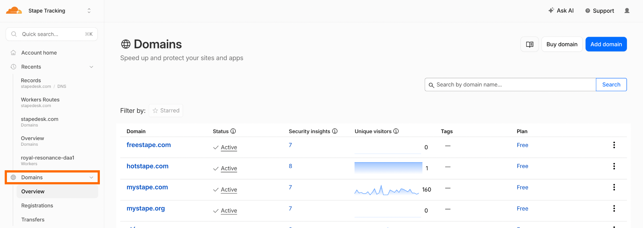Click the Tags column header

pyautogui.click(x=447, y=131)
